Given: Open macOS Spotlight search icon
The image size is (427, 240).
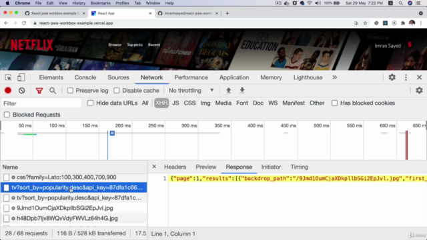Looking at the screenshot, I should coord(400,3).
